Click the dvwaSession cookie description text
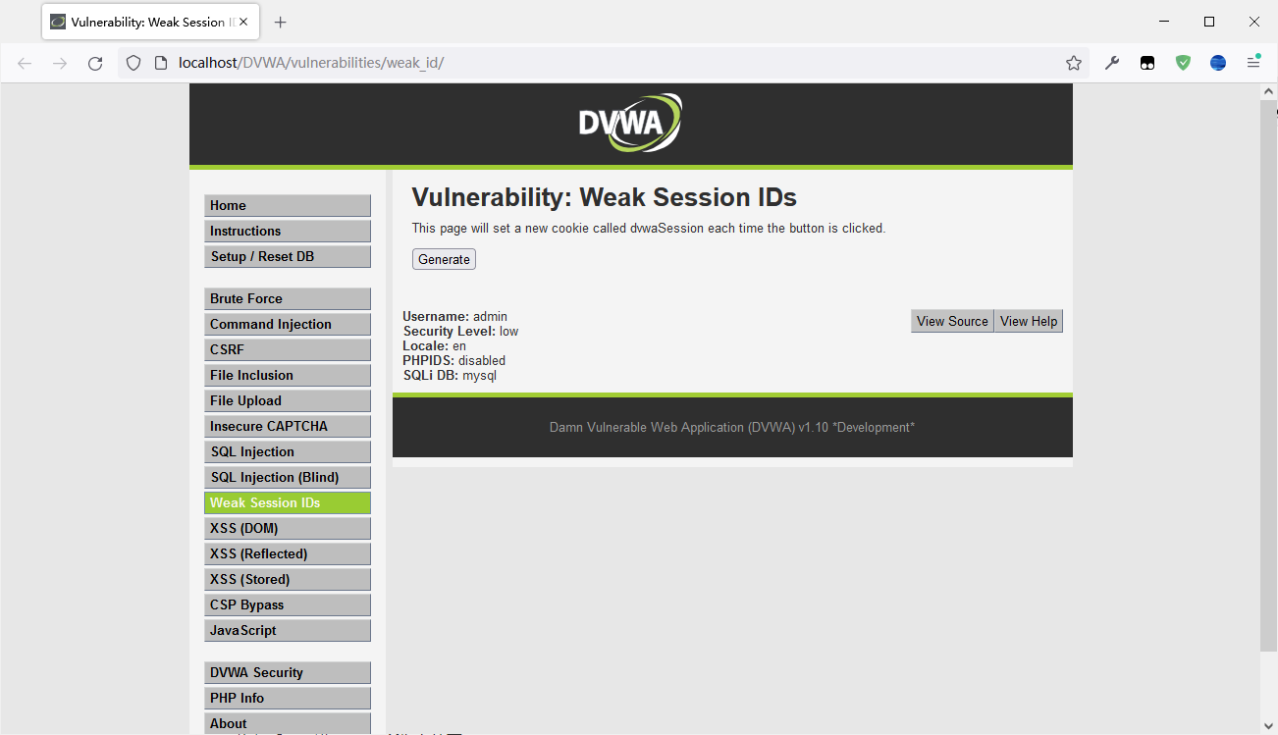The height and width of the screenshot is (735, 1278). tap(649, 229)
